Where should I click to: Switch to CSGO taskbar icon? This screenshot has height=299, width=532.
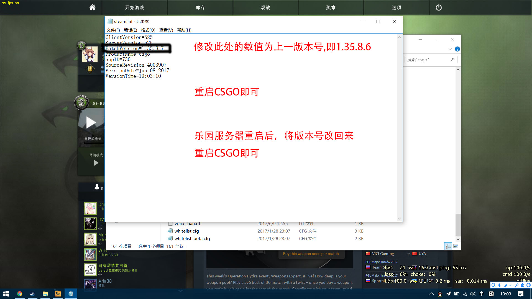pyautogui.click(x=58, y=294)
